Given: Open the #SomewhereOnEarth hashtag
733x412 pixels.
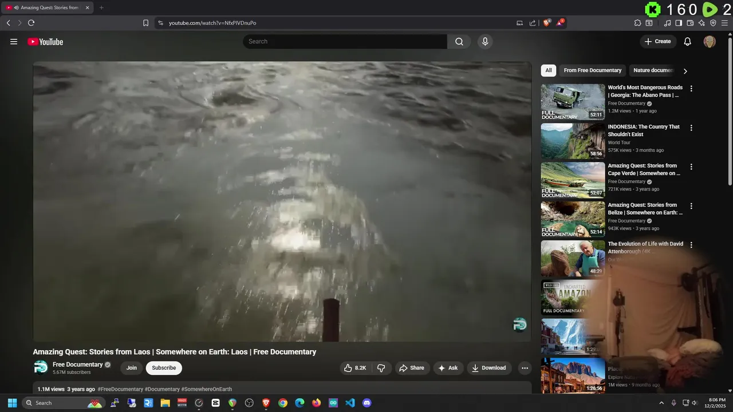Looking at the screenshot, I should 207,389.
